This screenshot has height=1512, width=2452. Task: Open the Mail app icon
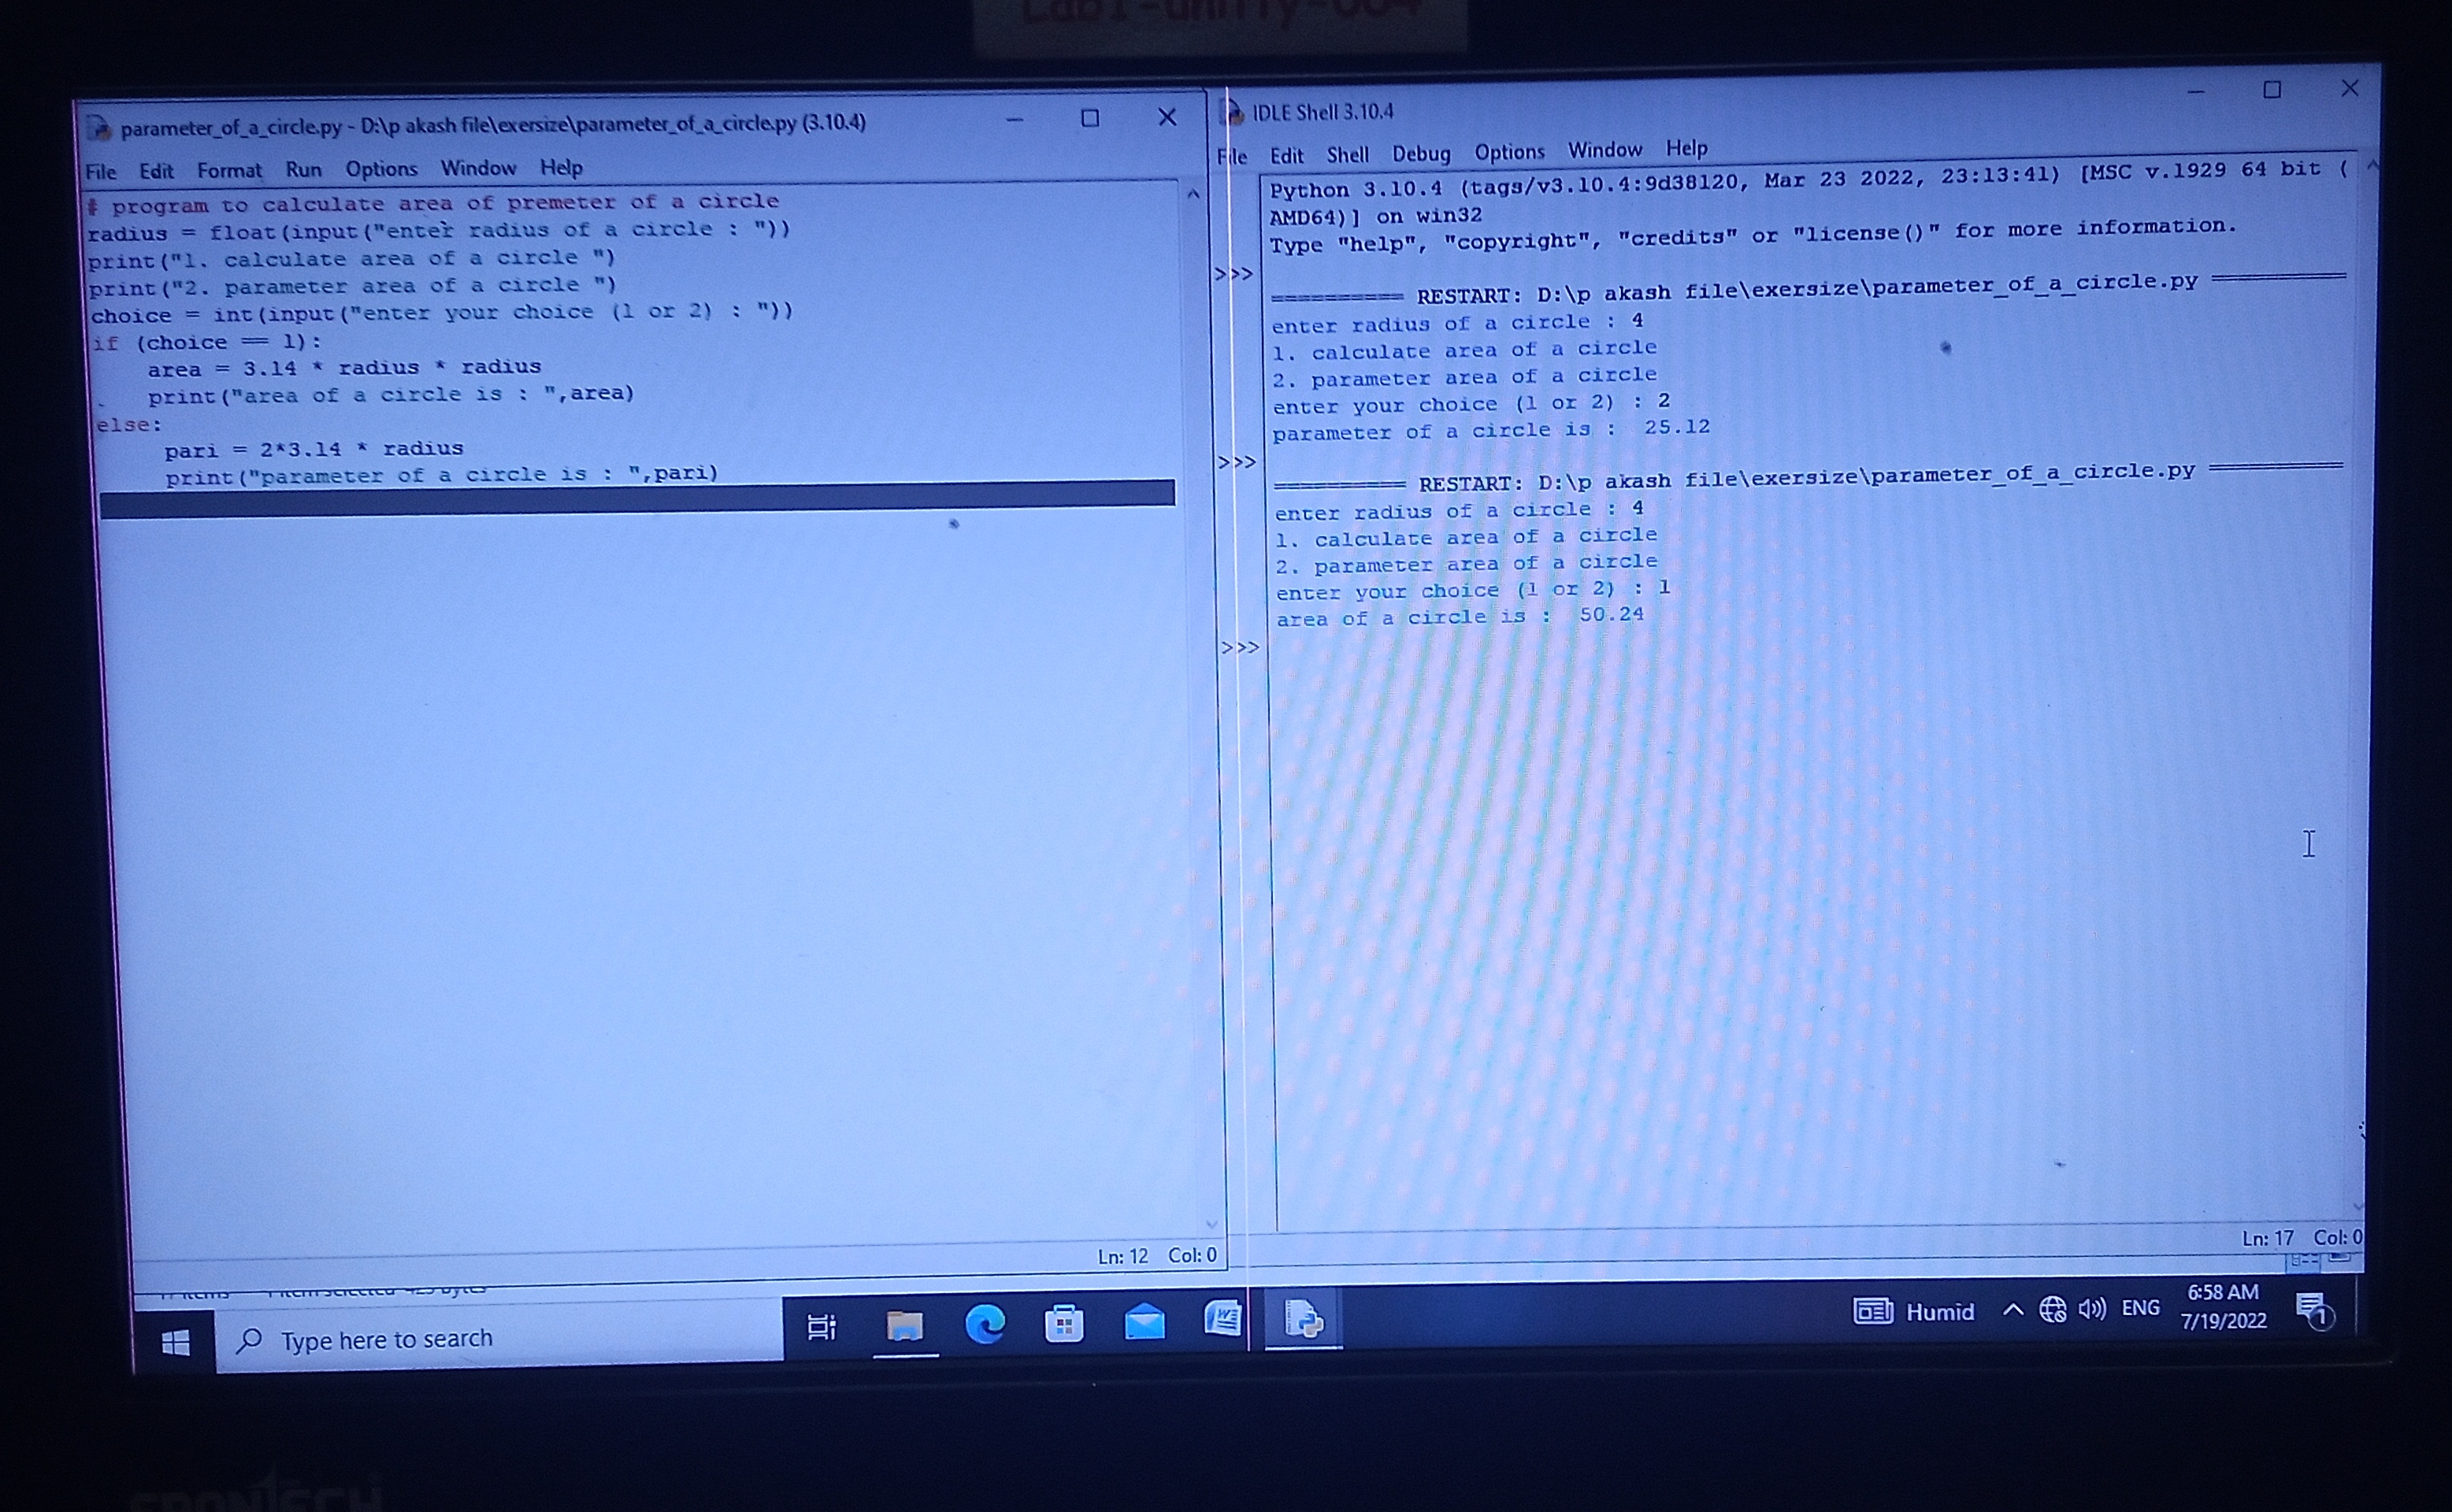pyautogui.click(x=1144, y=1323)
